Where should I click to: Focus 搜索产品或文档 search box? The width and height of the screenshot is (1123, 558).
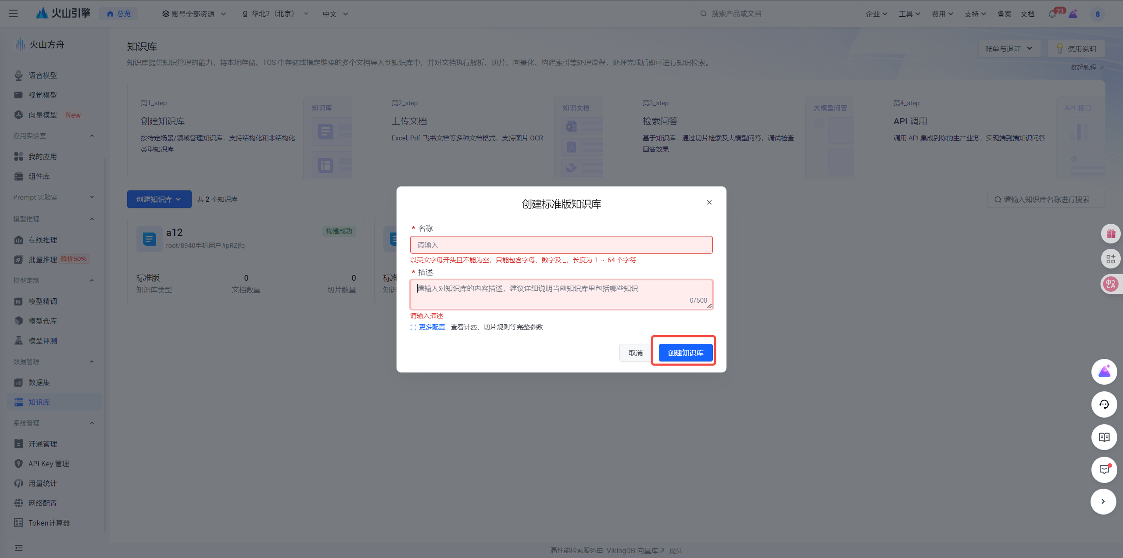coord(774,14)
